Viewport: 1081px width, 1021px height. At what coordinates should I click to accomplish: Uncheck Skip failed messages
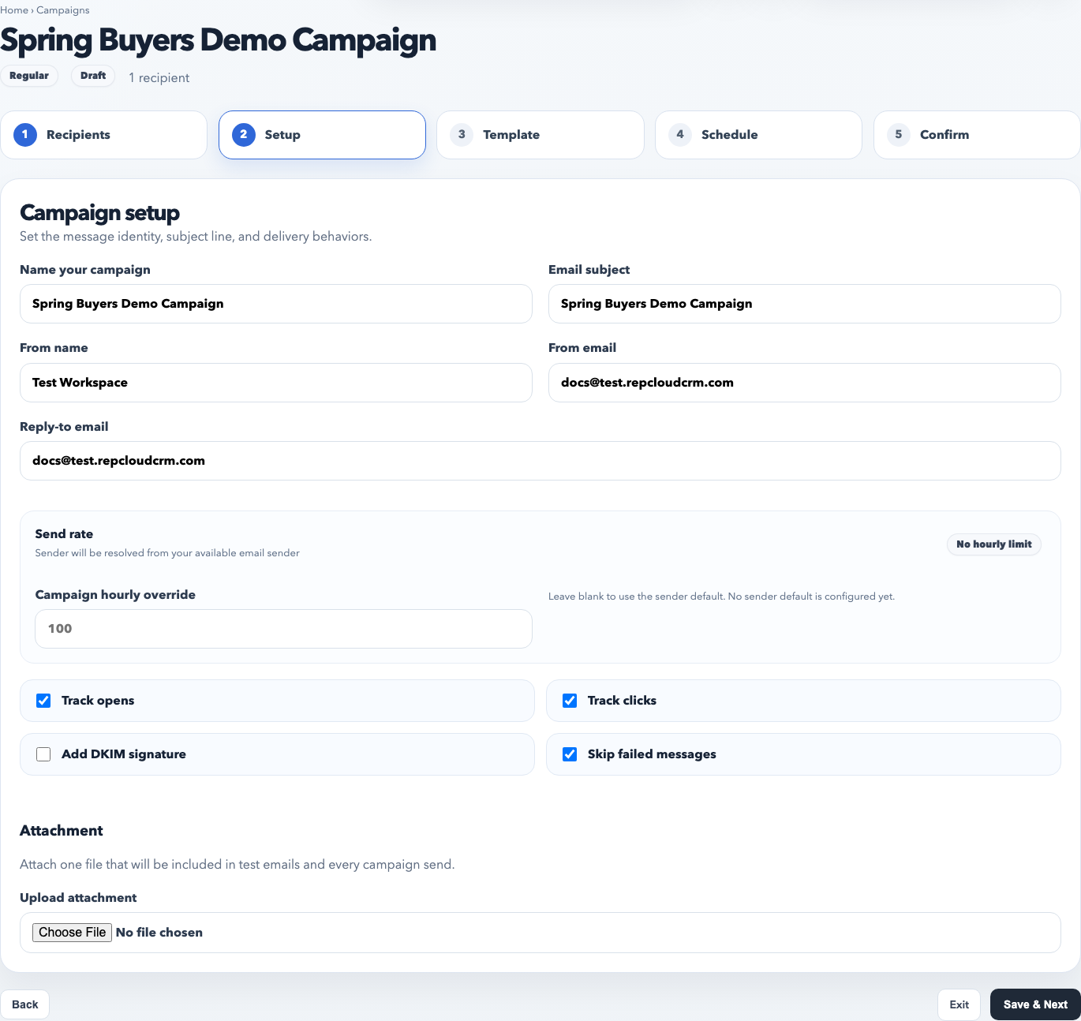(x=570, y=754)
